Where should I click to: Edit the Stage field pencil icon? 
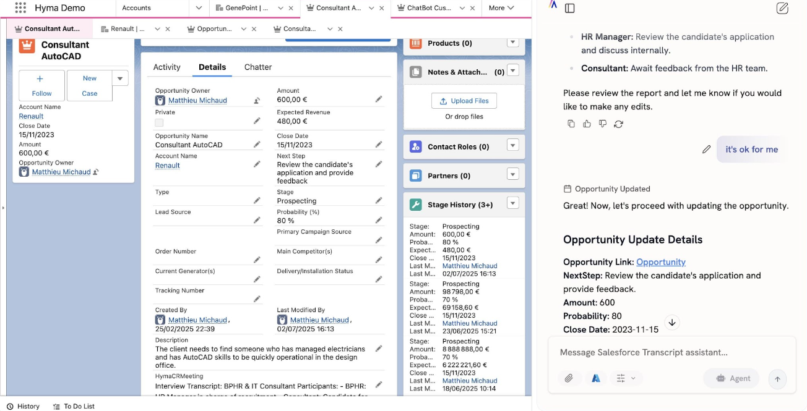[379, 200]
